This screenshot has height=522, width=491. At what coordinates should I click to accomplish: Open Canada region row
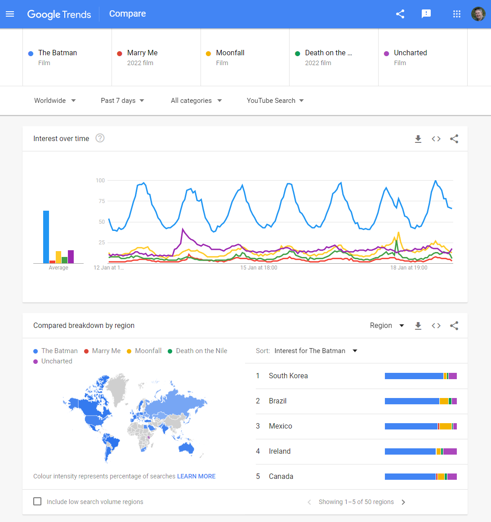tap(362, 476)
